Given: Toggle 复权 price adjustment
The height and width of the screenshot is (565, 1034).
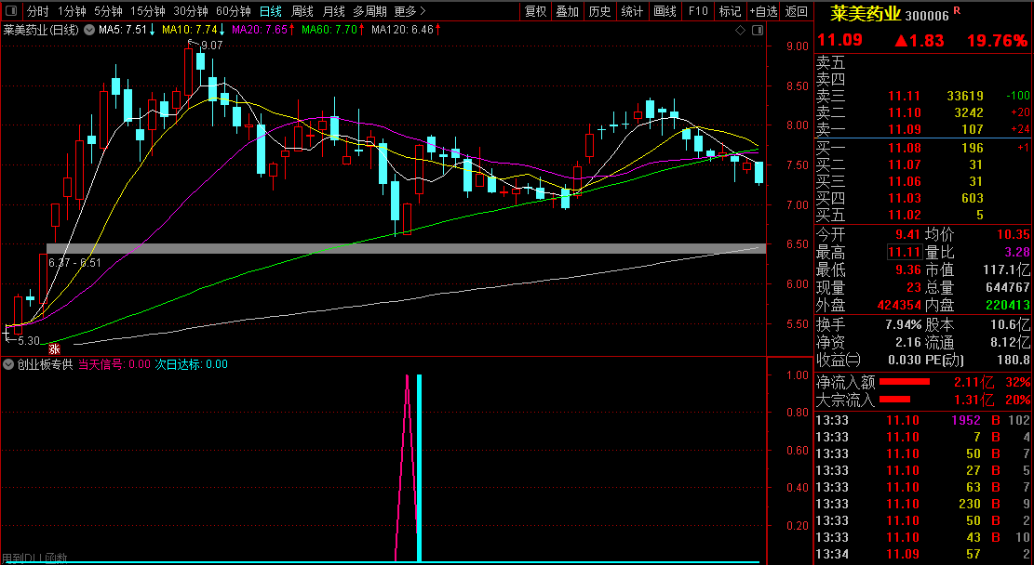Looking at the screenshot, I should [535, 11].
